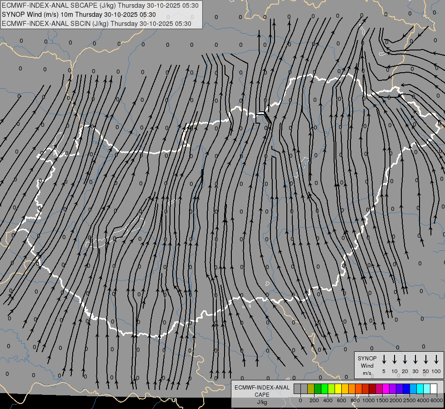Choose the cyan swatch left of 4000
Screen dimensions: 445x409
(x=420, y=389)
